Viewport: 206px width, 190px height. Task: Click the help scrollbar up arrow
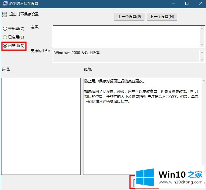pyautogui.click(x=204, y=81)
